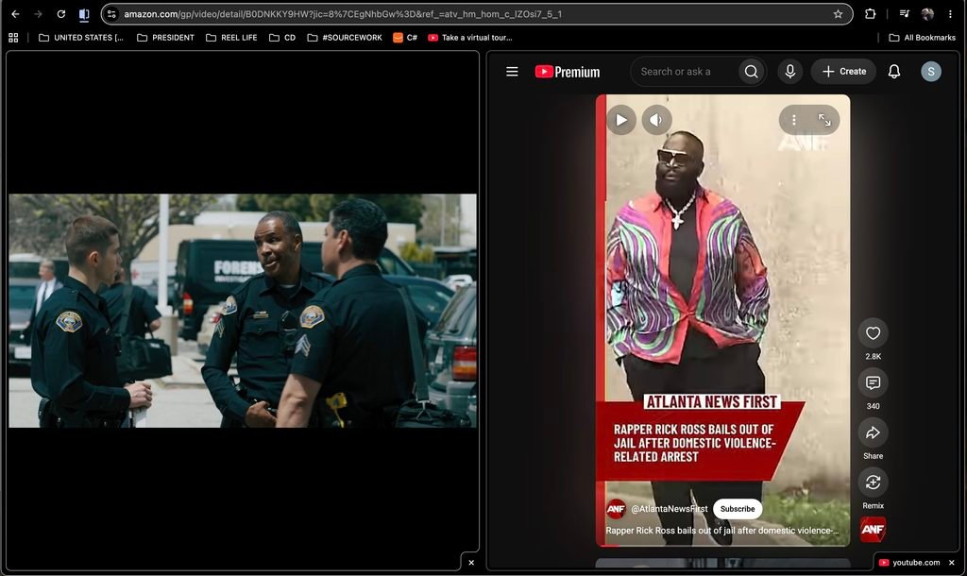Image resolution: width=967 pixels, height=576 pixels.
Task: Open the 'Take a virtual tour' bookmark
Action: 470,38
